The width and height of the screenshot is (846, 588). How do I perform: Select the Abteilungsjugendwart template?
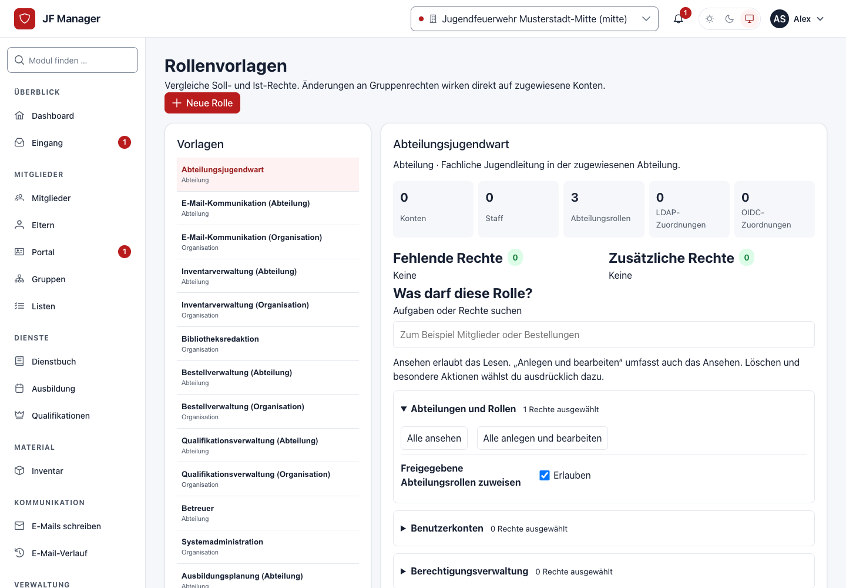tap(268, 175)
